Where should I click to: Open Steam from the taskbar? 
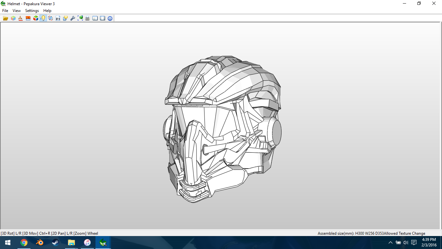point(56,243)
